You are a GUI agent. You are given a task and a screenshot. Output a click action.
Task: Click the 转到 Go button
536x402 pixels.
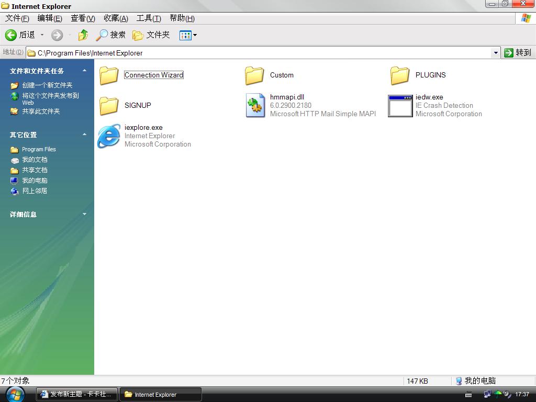point(517,53)
